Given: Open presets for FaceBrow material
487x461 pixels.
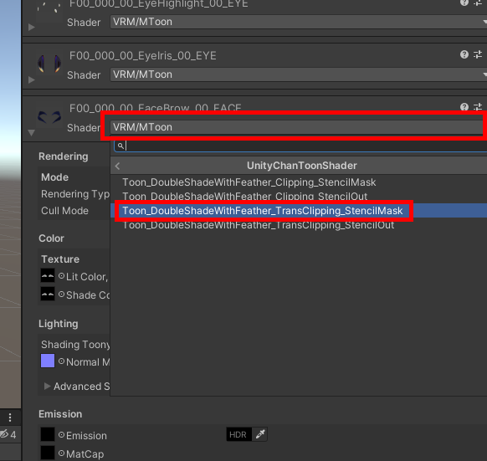Looking at the screenshot, I should click(x=478, y=107).
